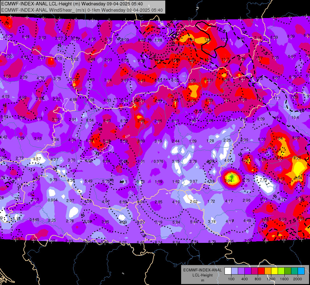Click the magenta legend swatch before 800
Viewport: 310px width, 285px height.
[255, 271]
